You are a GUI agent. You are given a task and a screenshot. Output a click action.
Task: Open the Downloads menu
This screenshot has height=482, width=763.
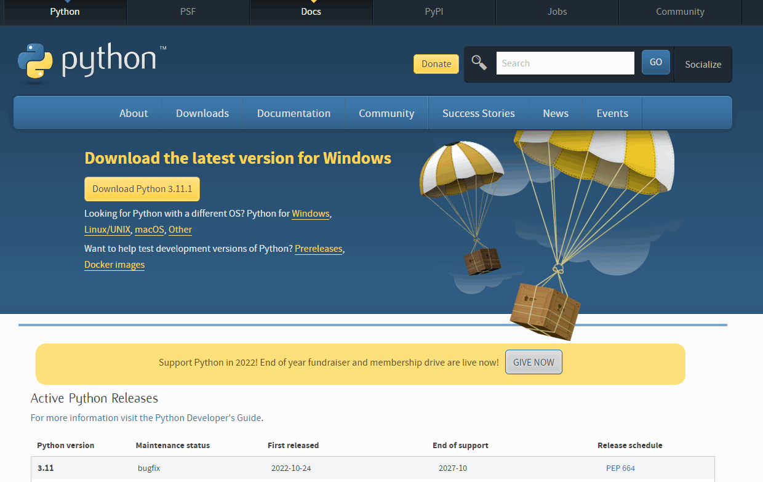(202, 113)
